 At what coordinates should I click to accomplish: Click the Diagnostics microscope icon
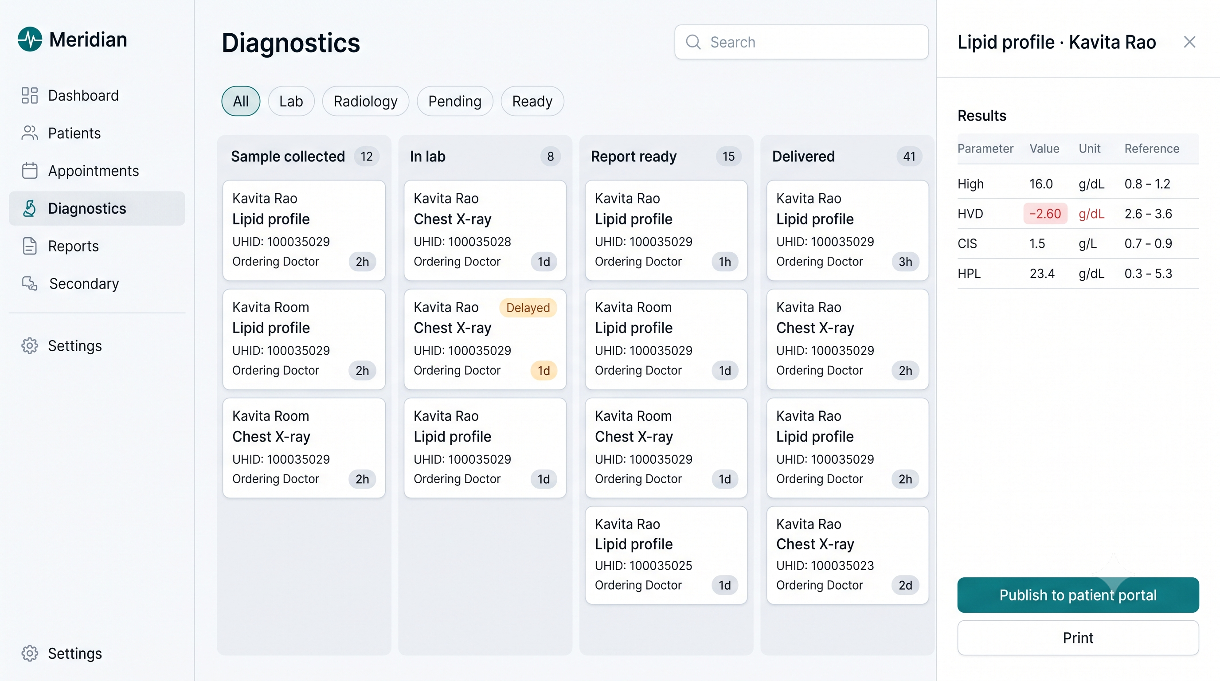pyautogui.click(x=29, y=208)
